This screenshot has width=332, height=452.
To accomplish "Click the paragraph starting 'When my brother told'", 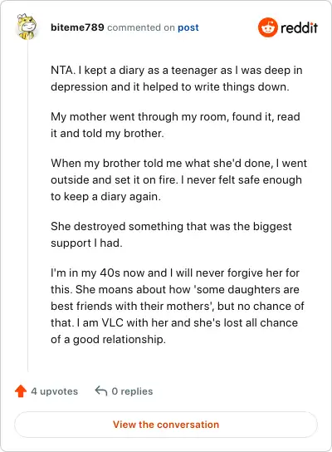I will click(x=178, y=179).
